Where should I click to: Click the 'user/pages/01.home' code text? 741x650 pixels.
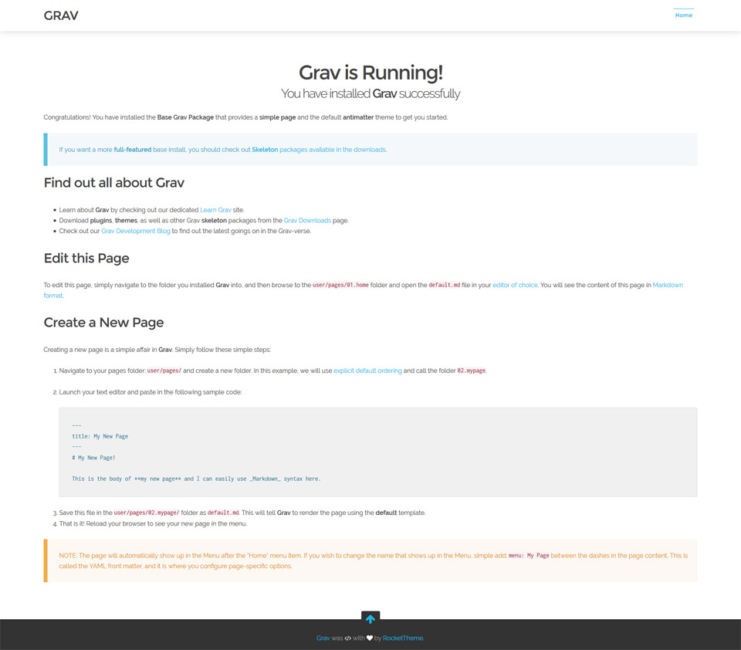point(340,285)
